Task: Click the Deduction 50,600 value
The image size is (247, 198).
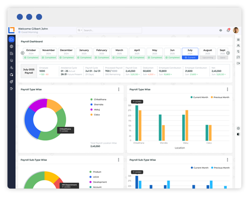Action: pos(147,71)
